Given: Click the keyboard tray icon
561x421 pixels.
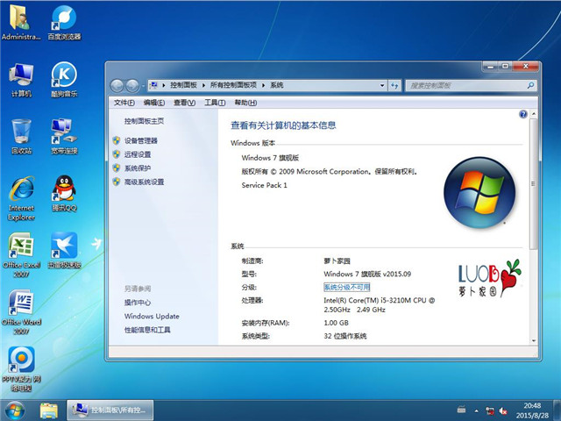Looking at the screenshot, I should click(x=462, y=410).
